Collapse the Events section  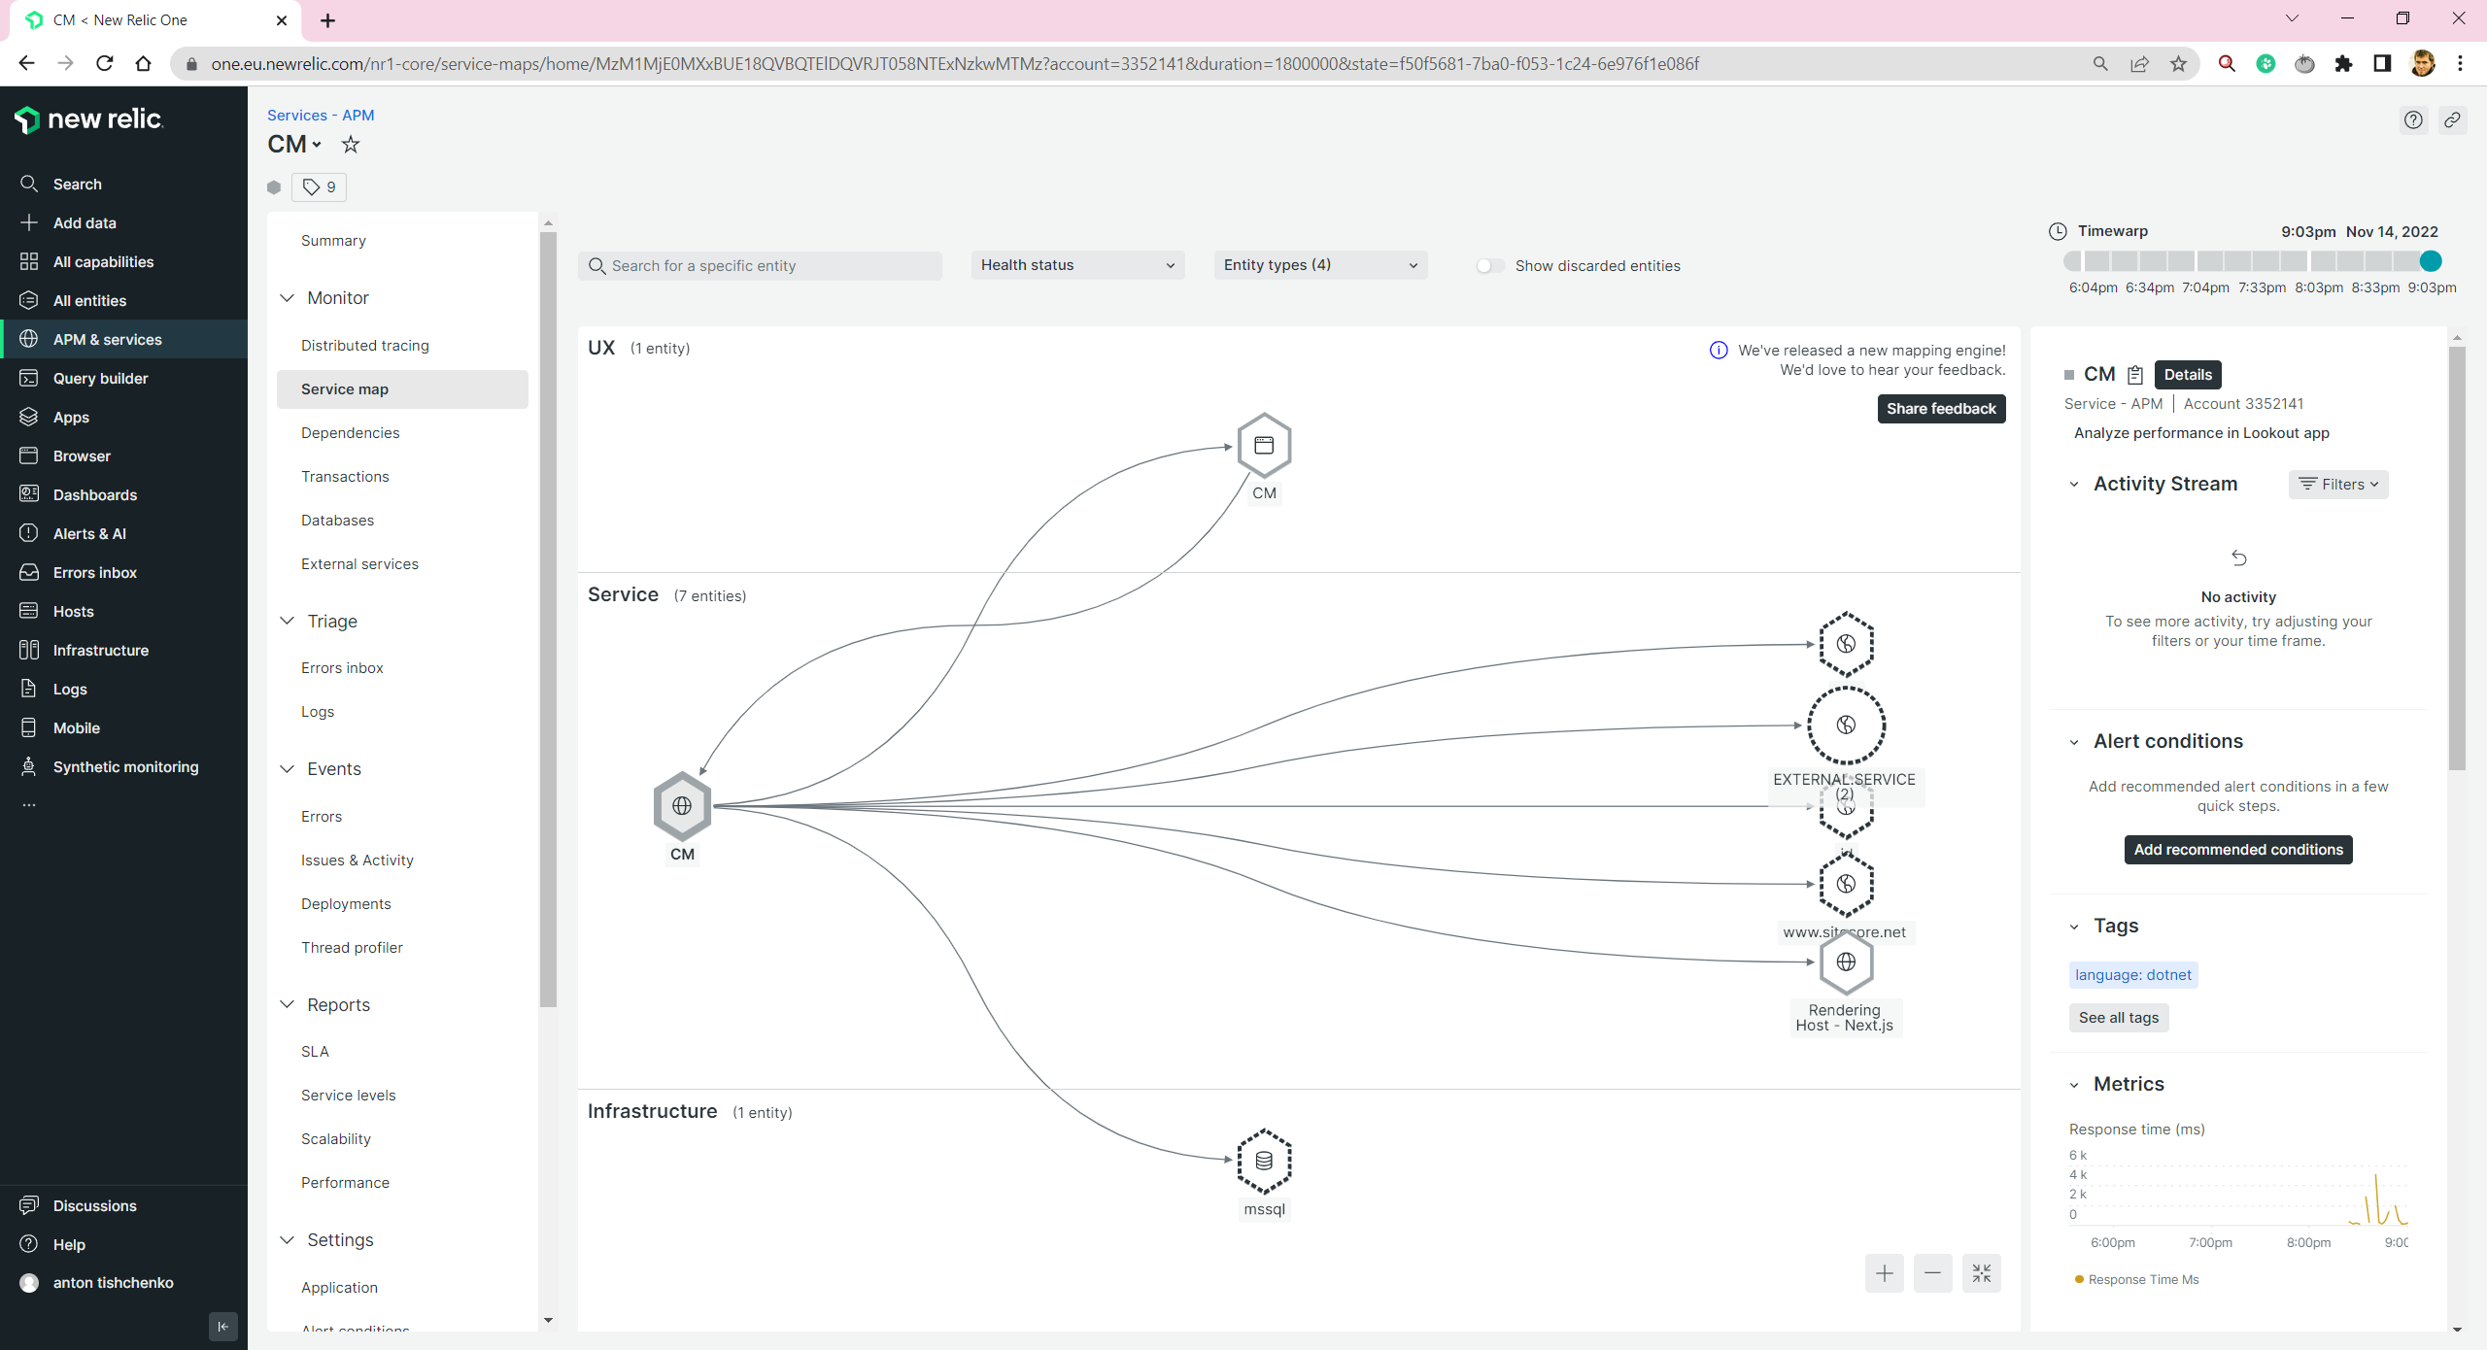tap(287, 768)
